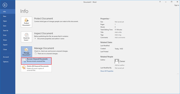
Task: Click the Owner author name
Action: tap(122, 61)
